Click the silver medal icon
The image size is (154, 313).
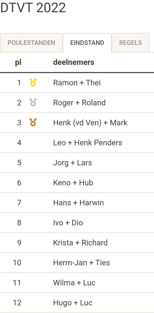point(33,102)
